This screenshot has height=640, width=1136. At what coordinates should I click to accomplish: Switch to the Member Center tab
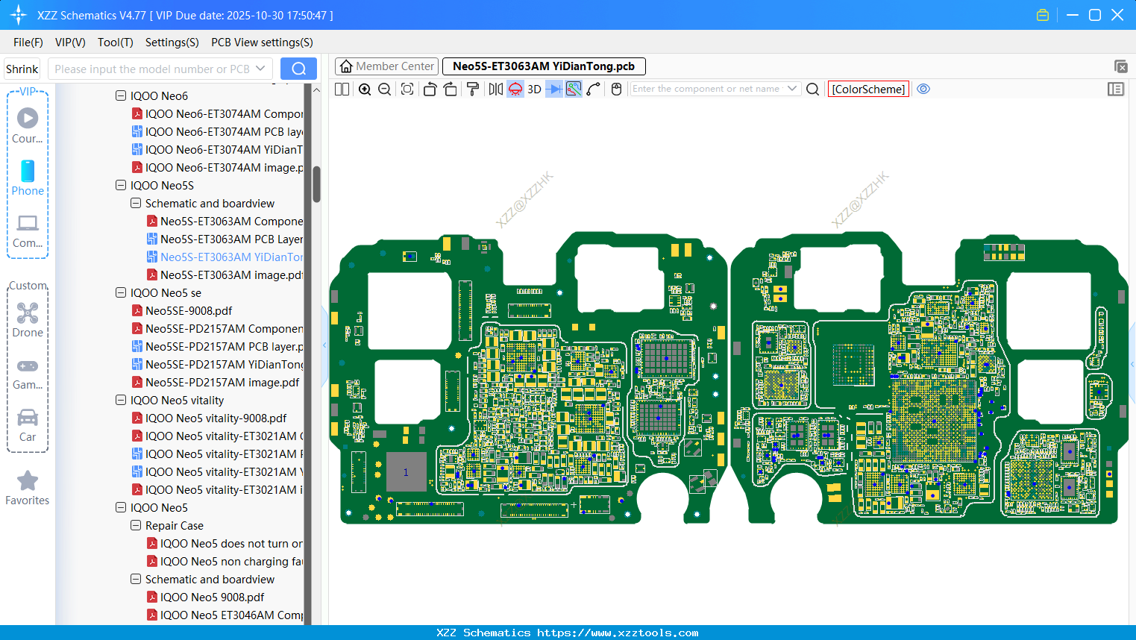click(387, 66)
